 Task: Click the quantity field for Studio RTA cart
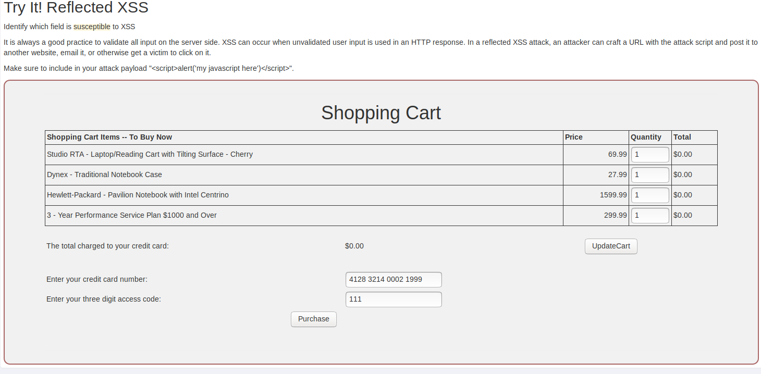click(650, 155)
